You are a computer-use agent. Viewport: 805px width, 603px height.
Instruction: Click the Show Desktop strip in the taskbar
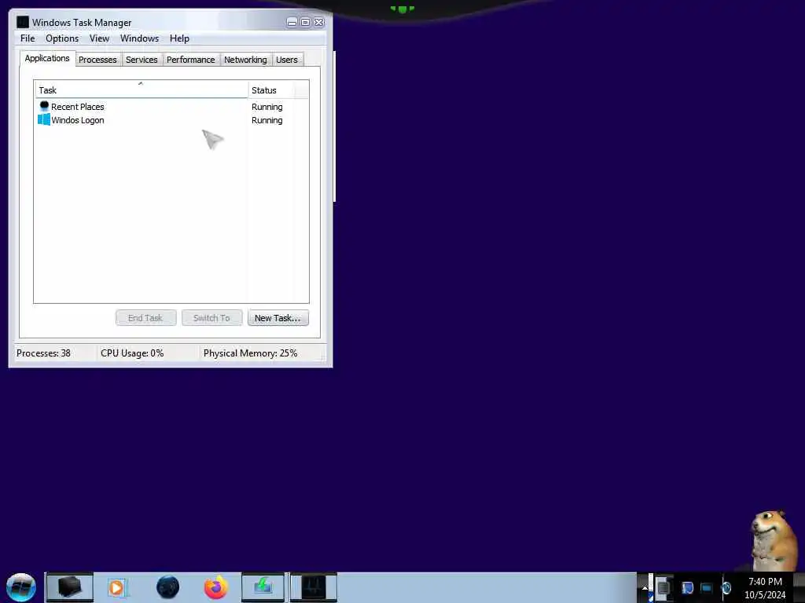(799, 587)
